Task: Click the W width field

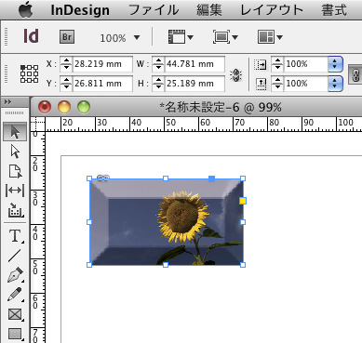Action: [194, 64]
